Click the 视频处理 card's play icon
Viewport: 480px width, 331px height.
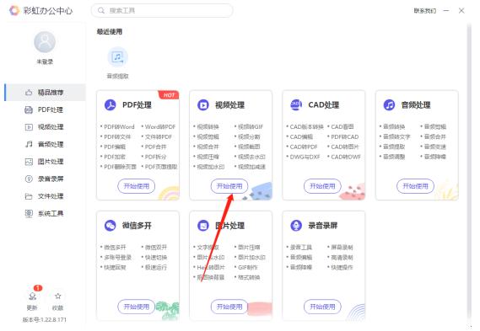point(203,104)
